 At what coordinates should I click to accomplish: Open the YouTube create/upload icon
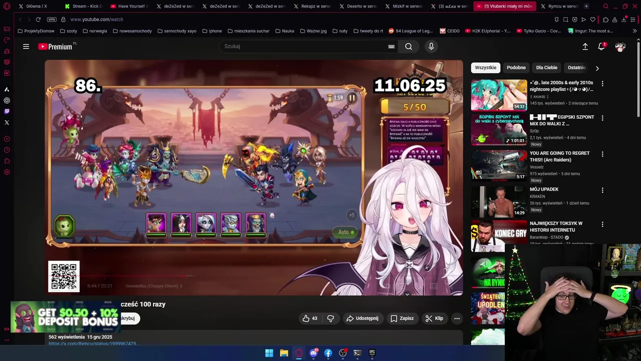[x=585, y=47]
